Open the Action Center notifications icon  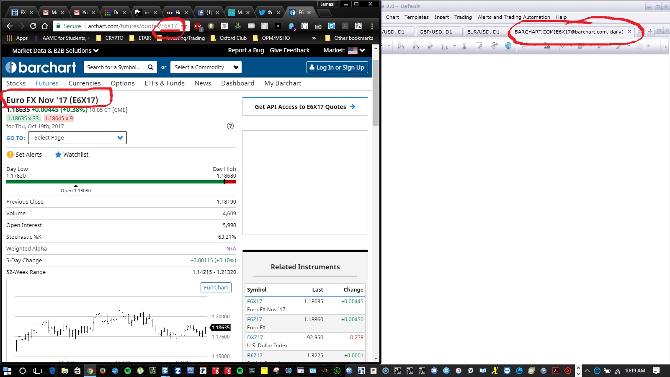click(x=656, y=371)
